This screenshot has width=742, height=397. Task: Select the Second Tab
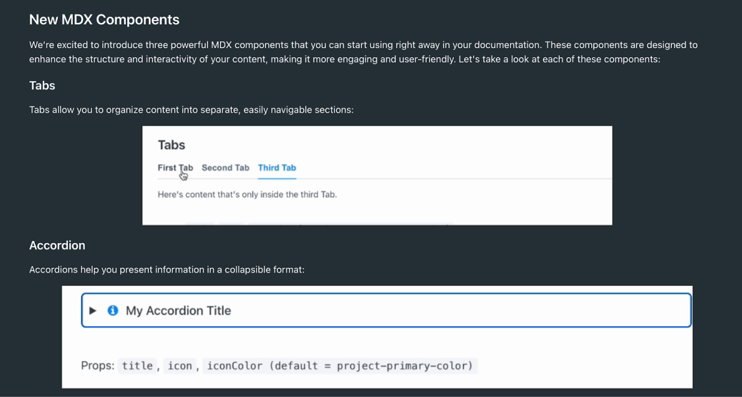coord(225,168)
